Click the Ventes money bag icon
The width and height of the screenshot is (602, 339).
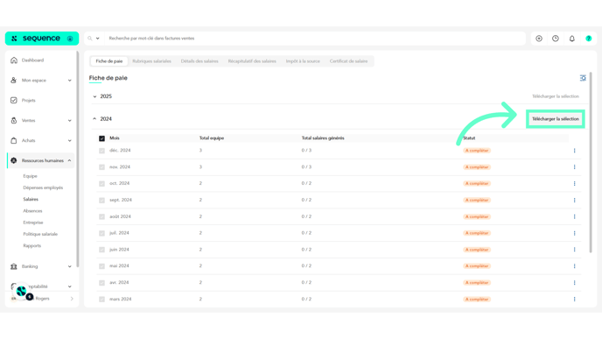(14, 120)
